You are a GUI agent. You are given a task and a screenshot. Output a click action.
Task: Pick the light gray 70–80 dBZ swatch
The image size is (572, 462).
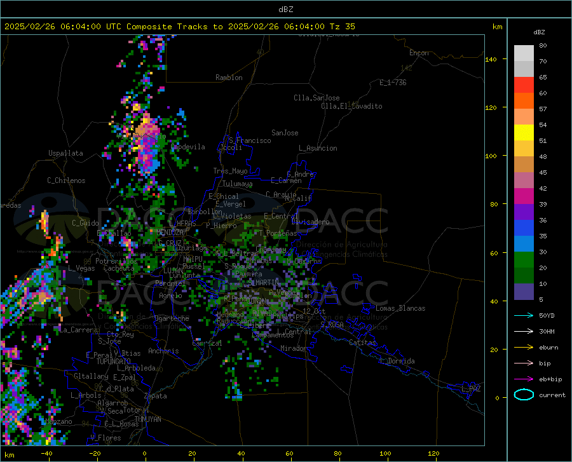(x=524, y=53)
